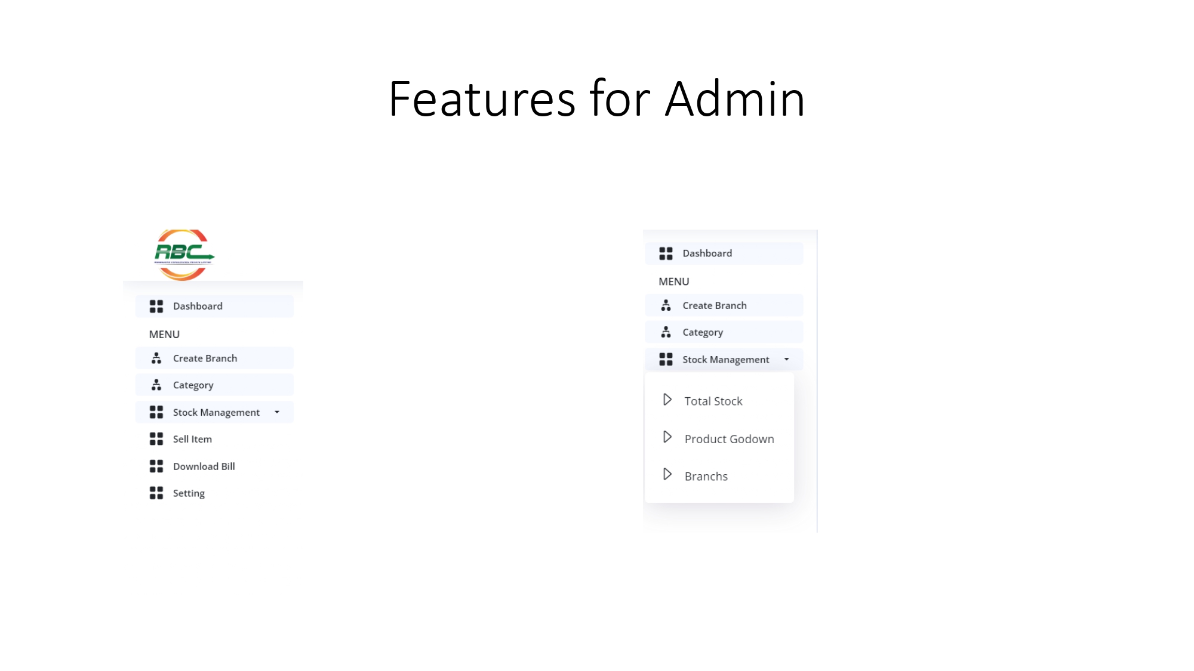This screenshot has width=1194, height=671.
Task: Open Stock Management in left sidebar
Action: (x=214, y=412)
